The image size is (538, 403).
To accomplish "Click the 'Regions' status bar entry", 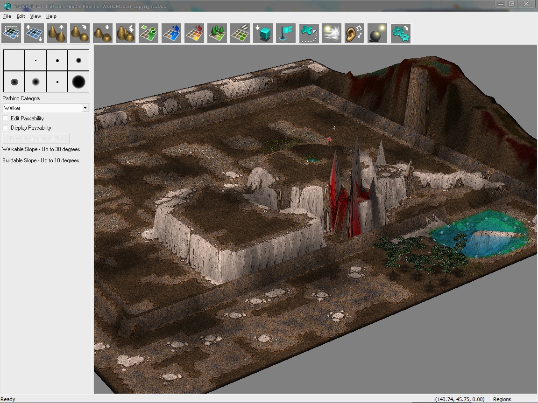I will pos(502,399).
